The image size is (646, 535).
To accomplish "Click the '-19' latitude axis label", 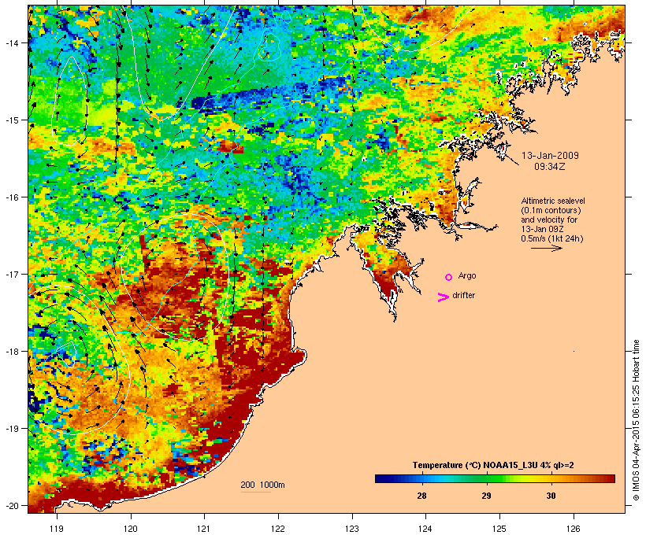I will [12, 429].
